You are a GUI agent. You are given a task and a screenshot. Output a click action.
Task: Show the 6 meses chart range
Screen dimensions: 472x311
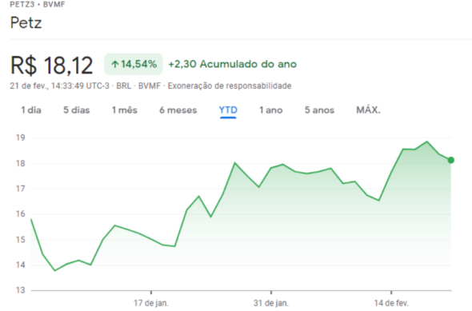[x=178, y=110]
